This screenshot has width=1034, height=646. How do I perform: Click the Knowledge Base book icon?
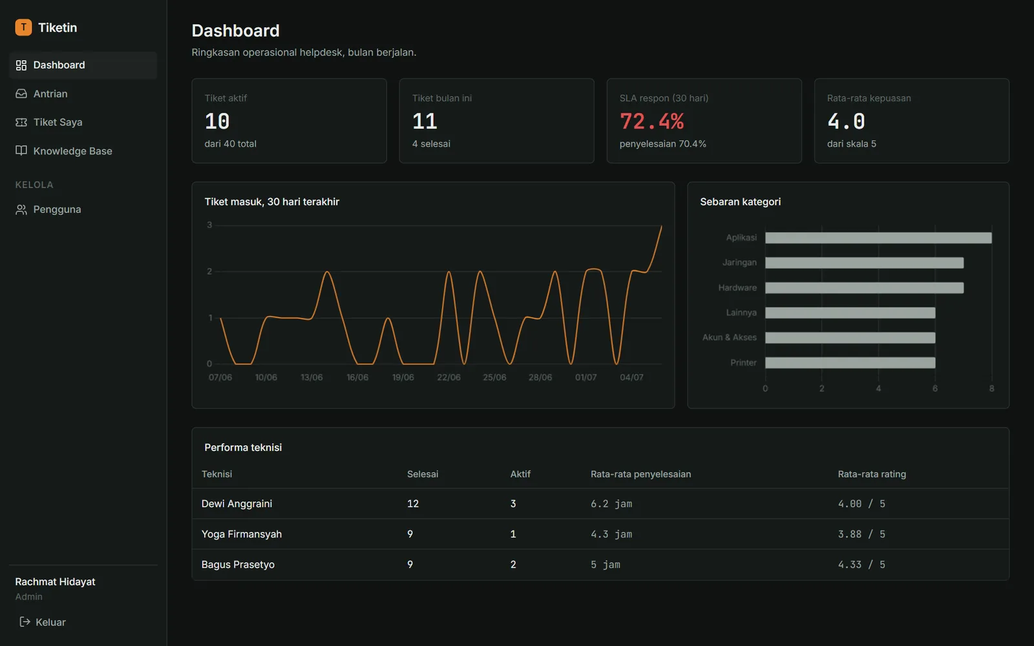point(21,151)
